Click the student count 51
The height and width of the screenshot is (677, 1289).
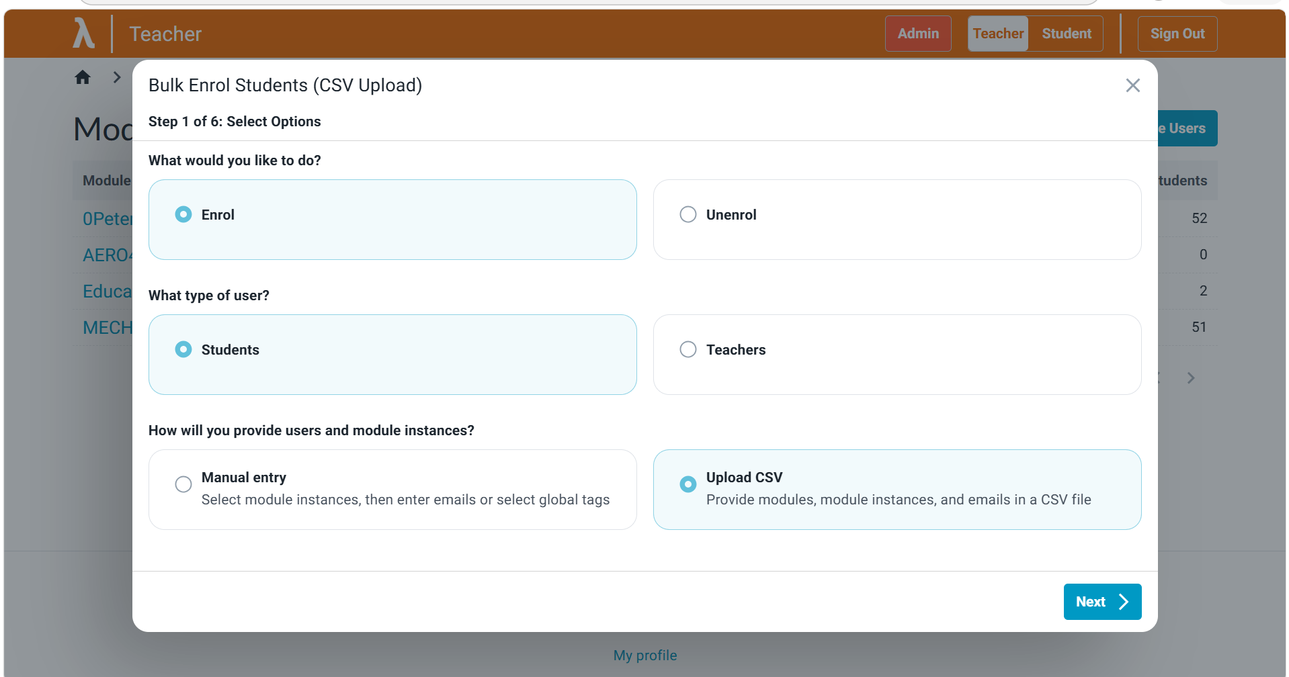pos(1199,327)
